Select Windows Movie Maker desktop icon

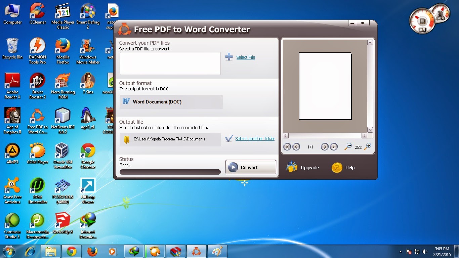coord(88,51)
